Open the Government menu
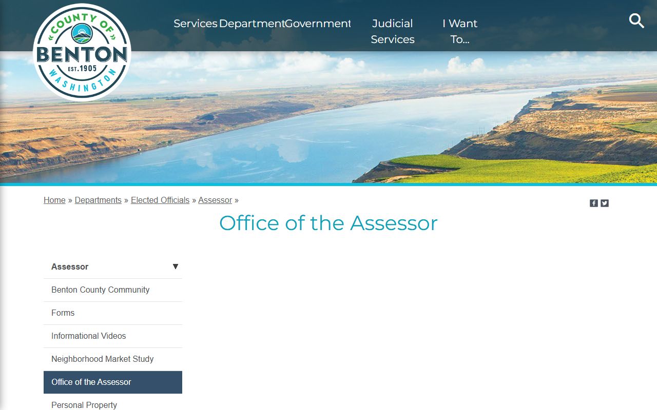Viewport: 657px width, 410px height. click(x=318, y=24)
